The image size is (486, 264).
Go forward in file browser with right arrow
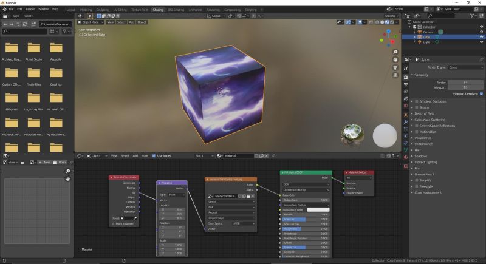12,24
